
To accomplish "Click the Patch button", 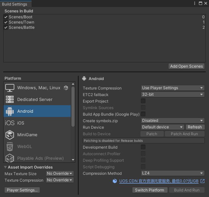I will pyautogui.click(x=152, y=134).
